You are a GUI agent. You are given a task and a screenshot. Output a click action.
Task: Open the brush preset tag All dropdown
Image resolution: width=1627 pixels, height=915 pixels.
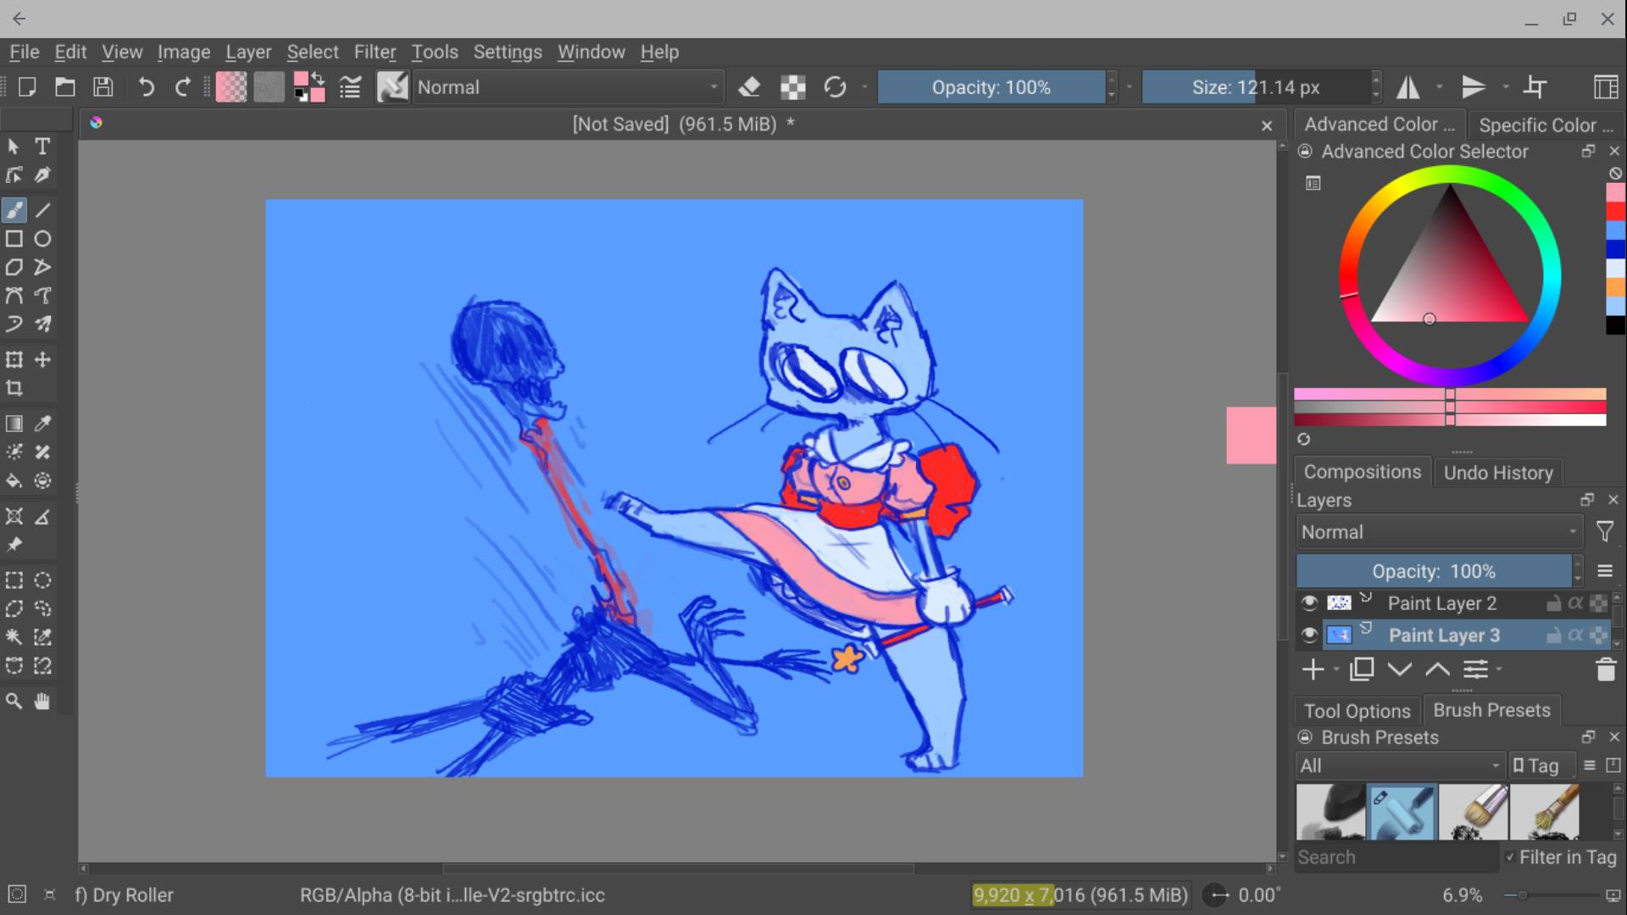point(1400,766)
